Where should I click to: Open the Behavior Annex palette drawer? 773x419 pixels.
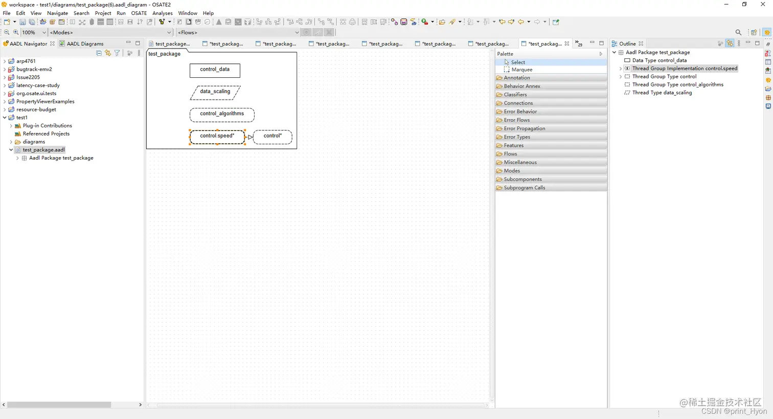(551, 86)
